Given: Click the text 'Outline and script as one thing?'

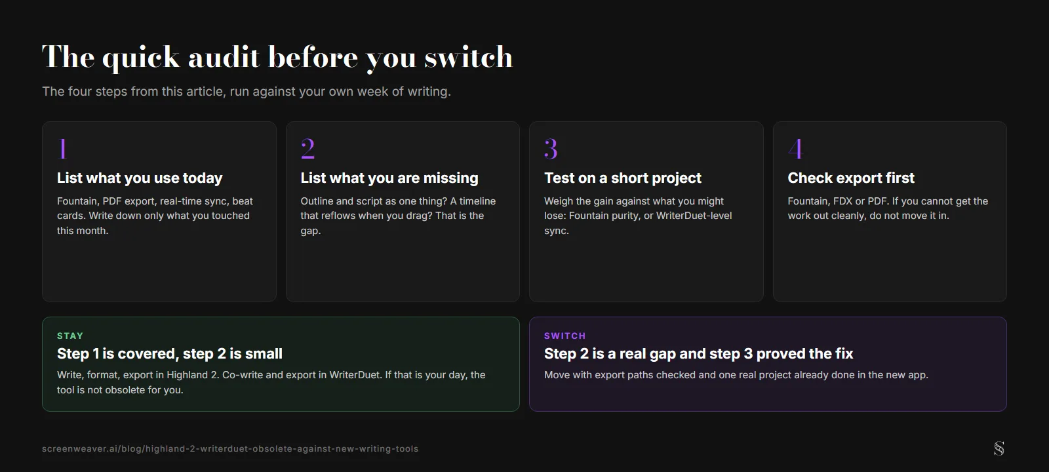Looking at the screenshot, I should click(x=374, y=201).
